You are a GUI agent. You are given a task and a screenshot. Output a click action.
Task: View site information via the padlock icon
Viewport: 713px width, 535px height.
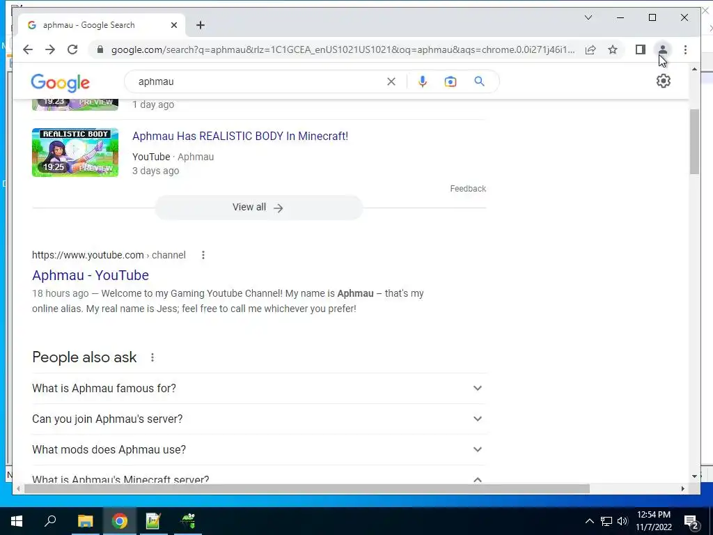(100, 49)
